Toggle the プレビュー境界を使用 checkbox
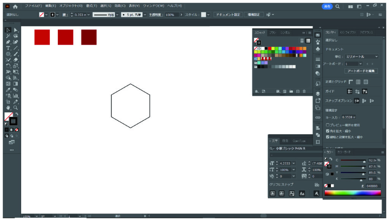This screenshot has width=389, height=221. [x=327, y=125]
